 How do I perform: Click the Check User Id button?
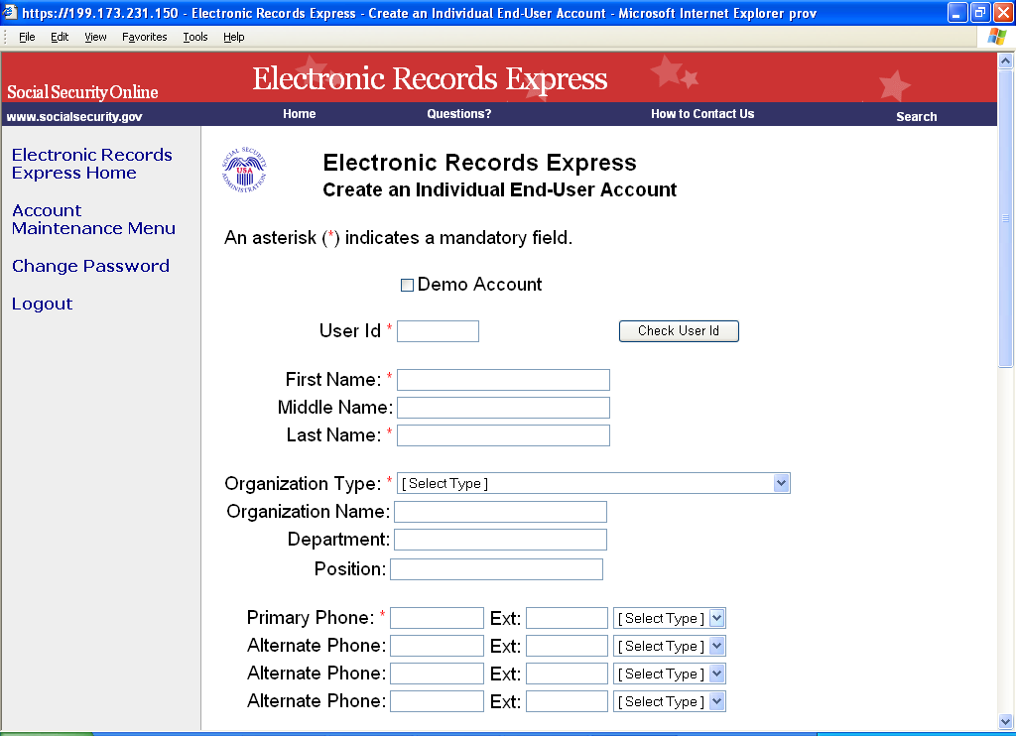tap(679, 331)
